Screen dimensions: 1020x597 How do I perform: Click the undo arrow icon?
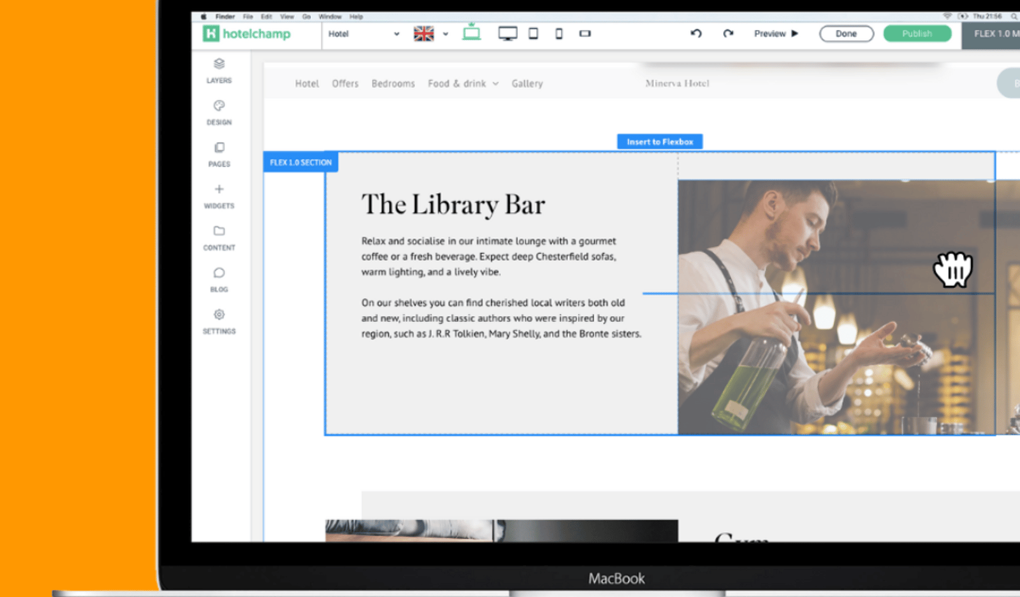pyautogui.click(x=696, y=34)
